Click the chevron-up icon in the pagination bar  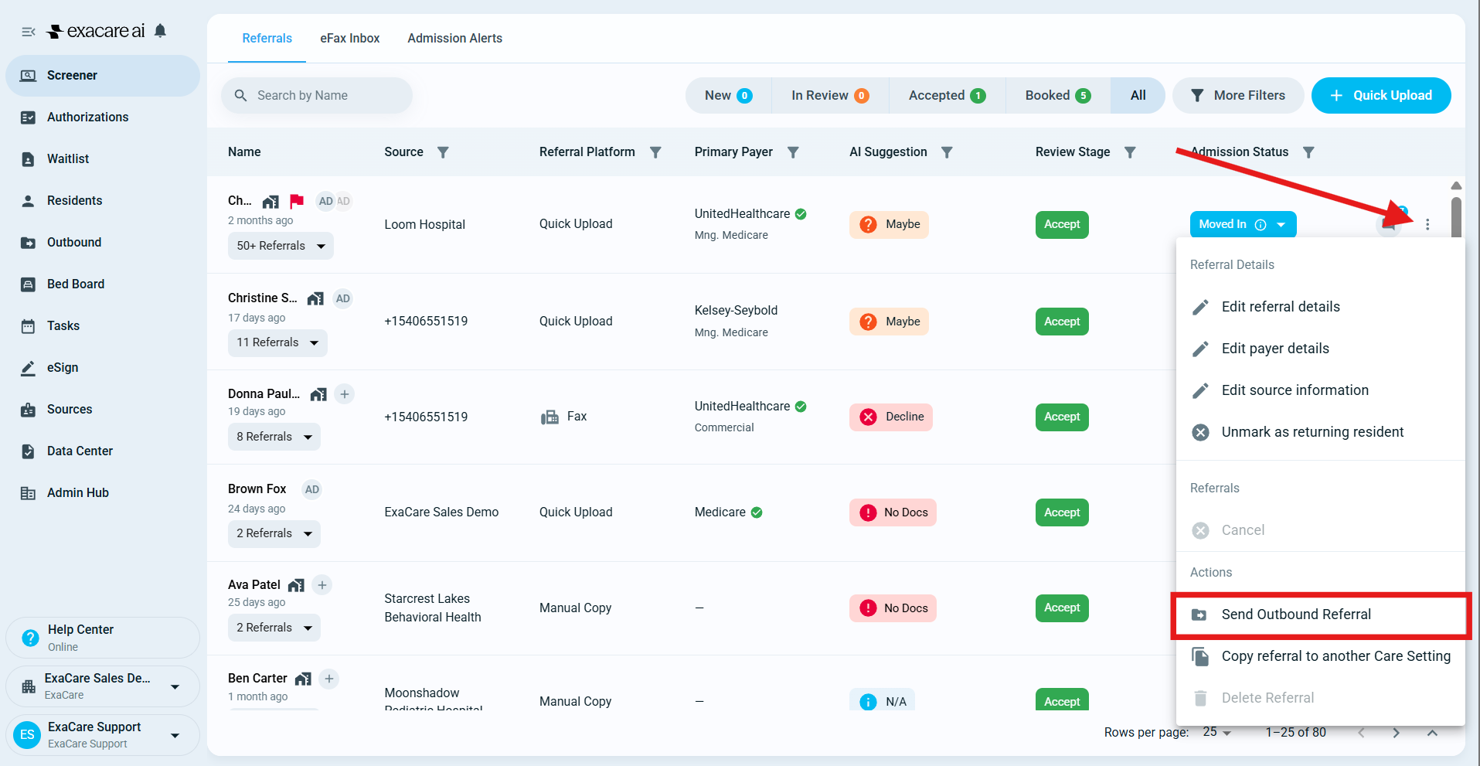click(x=1432, y=733)
